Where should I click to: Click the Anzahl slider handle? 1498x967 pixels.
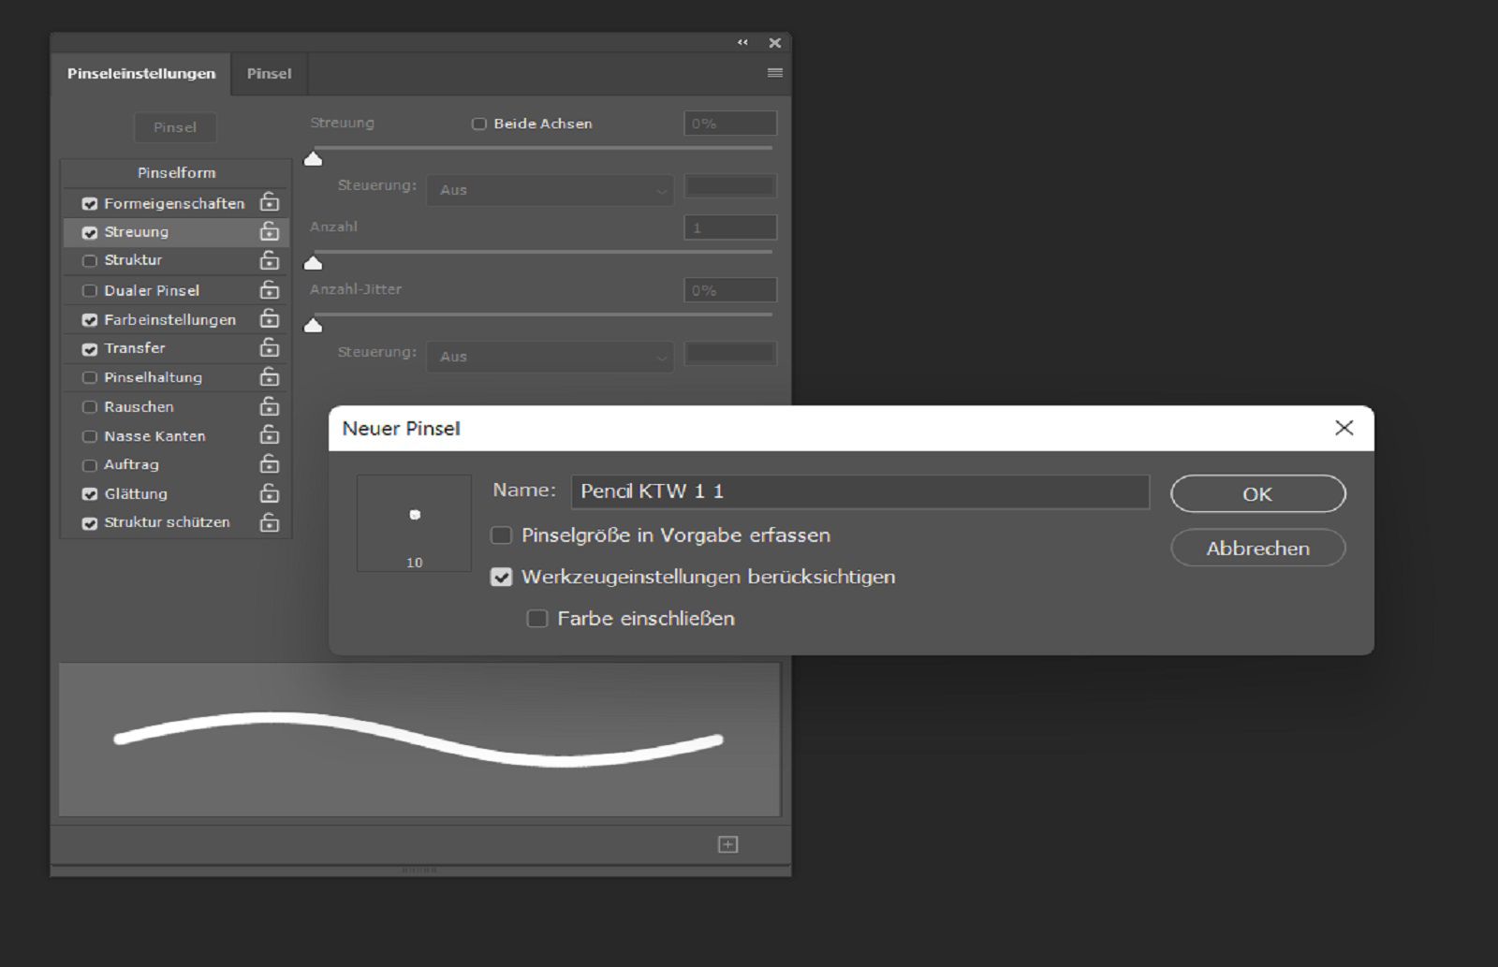[x=314, y=262]
